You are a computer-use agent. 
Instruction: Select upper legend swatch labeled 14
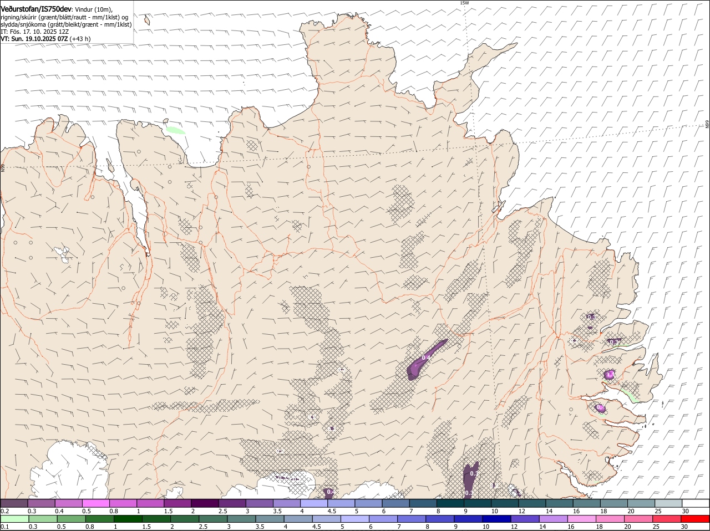pyautogui.click(x=560, y=503)
